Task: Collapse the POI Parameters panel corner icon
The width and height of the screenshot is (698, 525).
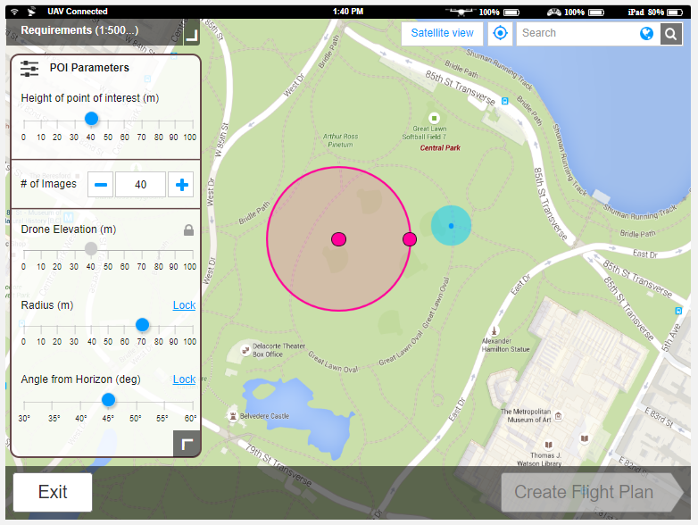Action: pyautogui.click(x=187, y=444)
